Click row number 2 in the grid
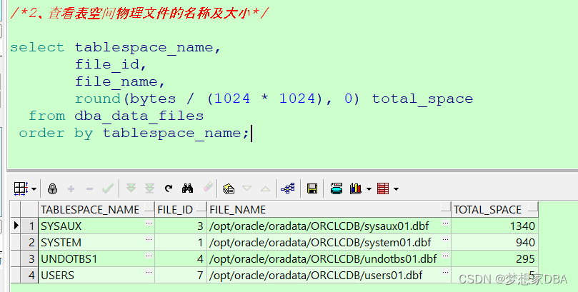The image size is (578, 292). [x=29, y=242]
